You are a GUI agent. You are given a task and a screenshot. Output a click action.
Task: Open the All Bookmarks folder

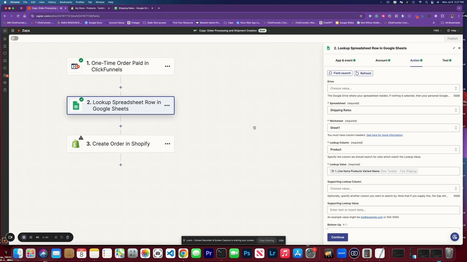[450, 23]
